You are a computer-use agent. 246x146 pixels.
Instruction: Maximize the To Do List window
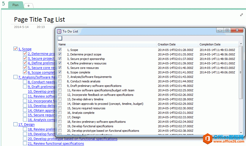coord(227,30)
